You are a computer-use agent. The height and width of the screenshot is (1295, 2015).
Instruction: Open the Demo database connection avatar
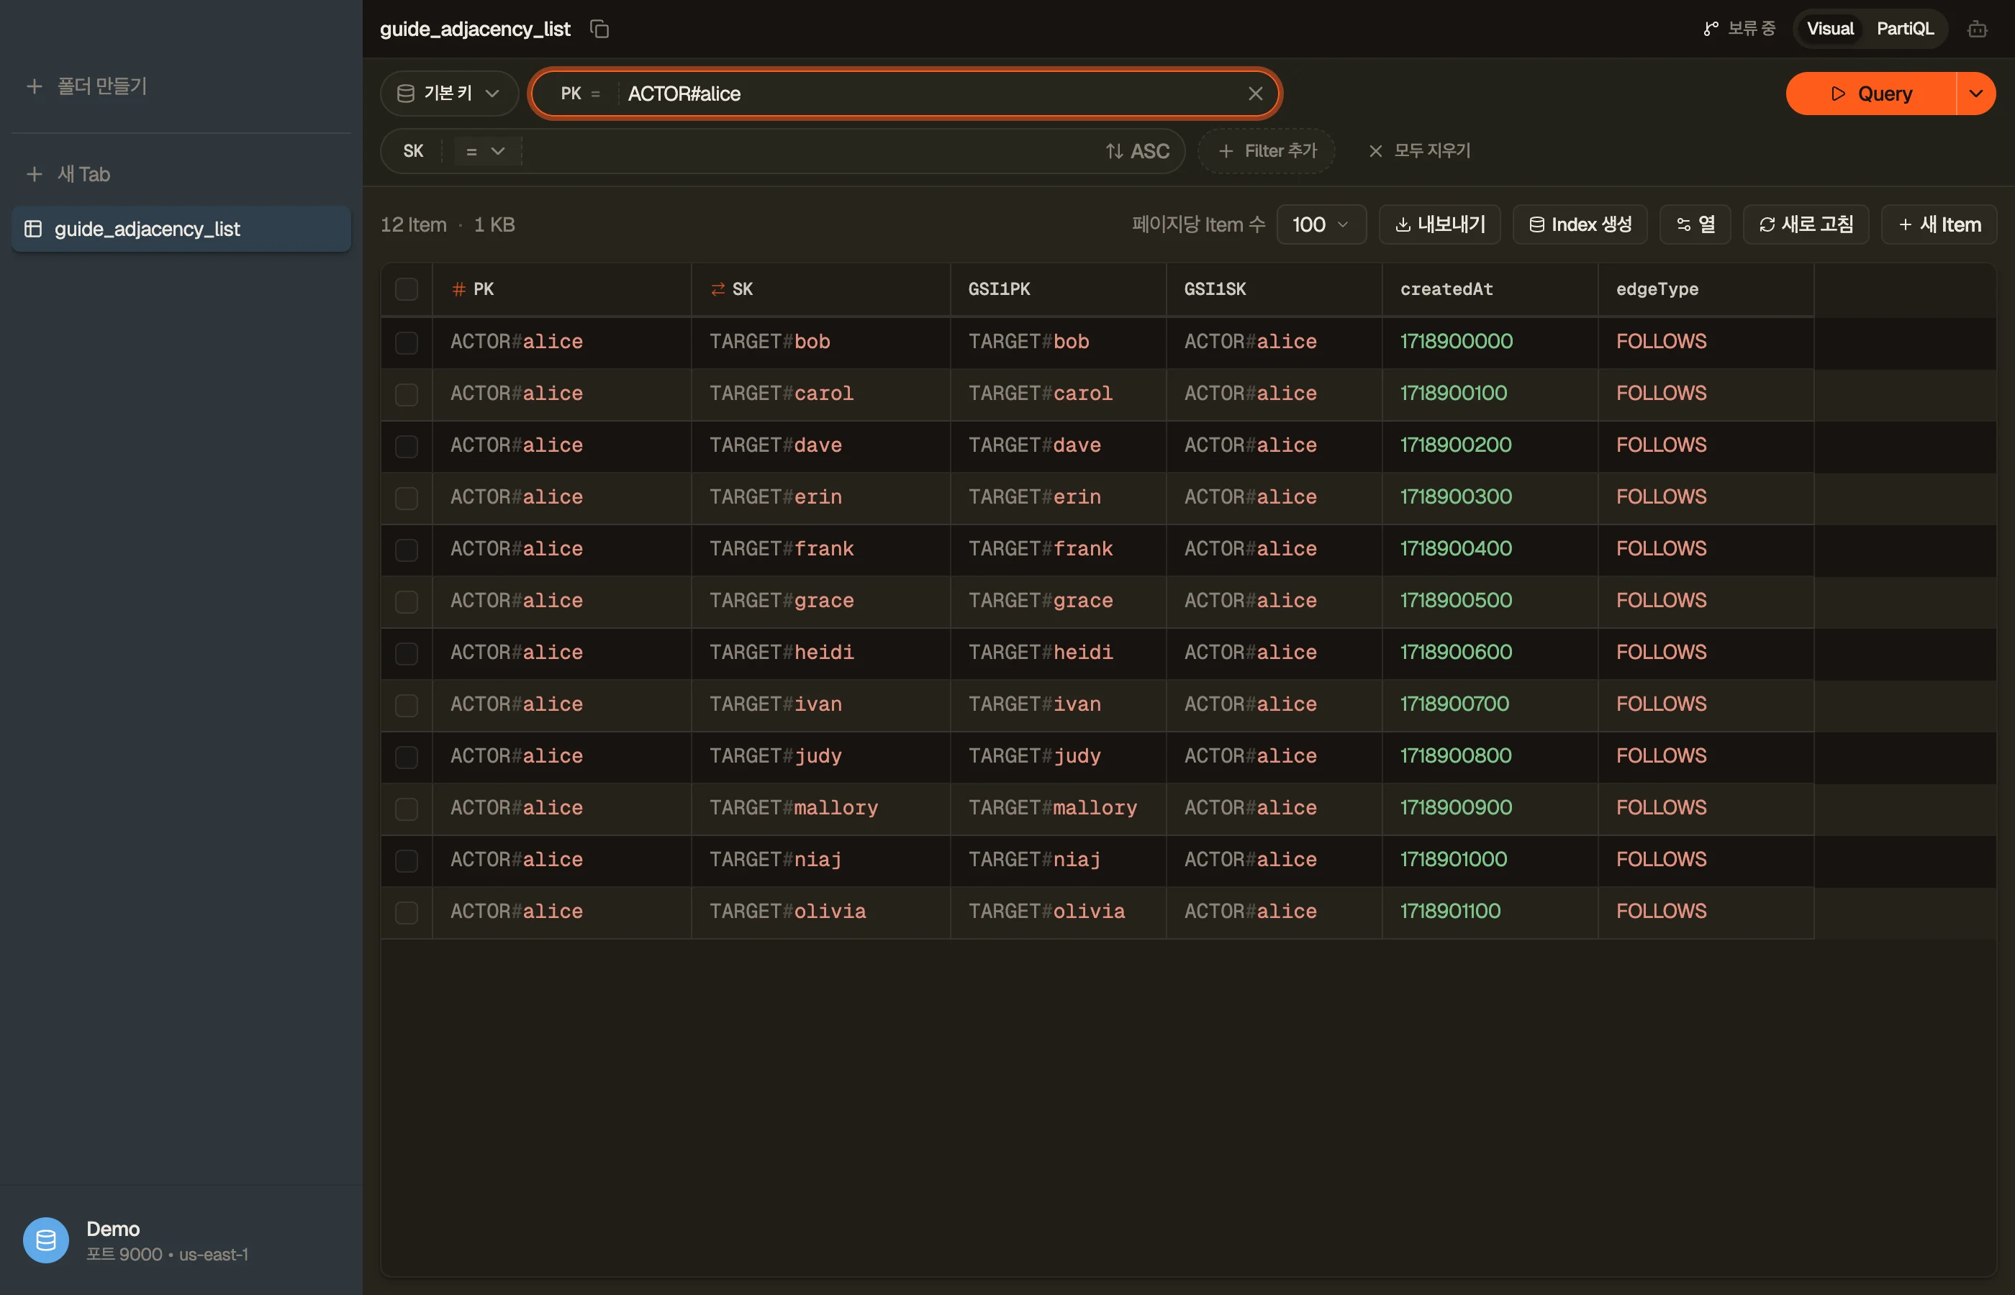point(46,1240)
